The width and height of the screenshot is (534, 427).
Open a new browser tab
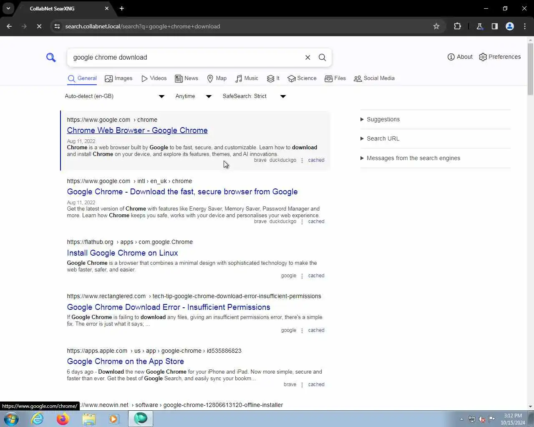pyautogui.click(x=122, y=8)
